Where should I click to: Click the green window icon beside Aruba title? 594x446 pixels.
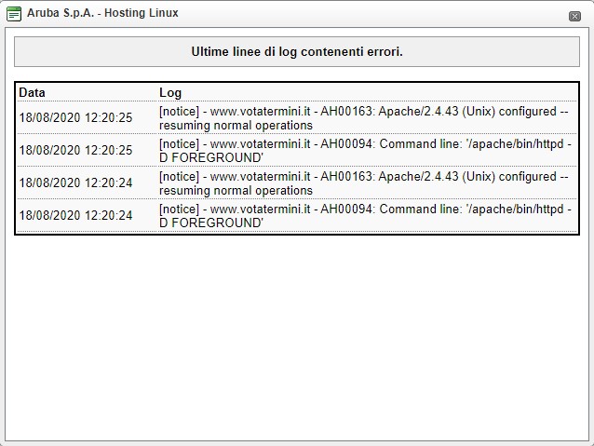click(x=14, y=14)
